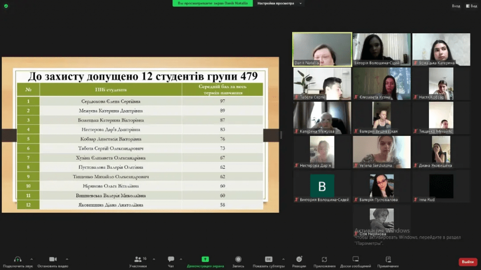
Task: Expand audio options arrow next to headphones
Action: tap(31, 259)
